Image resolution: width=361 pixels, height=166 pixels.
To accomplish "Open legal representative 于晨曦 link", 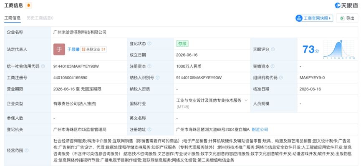I will [x=73, y=49].
